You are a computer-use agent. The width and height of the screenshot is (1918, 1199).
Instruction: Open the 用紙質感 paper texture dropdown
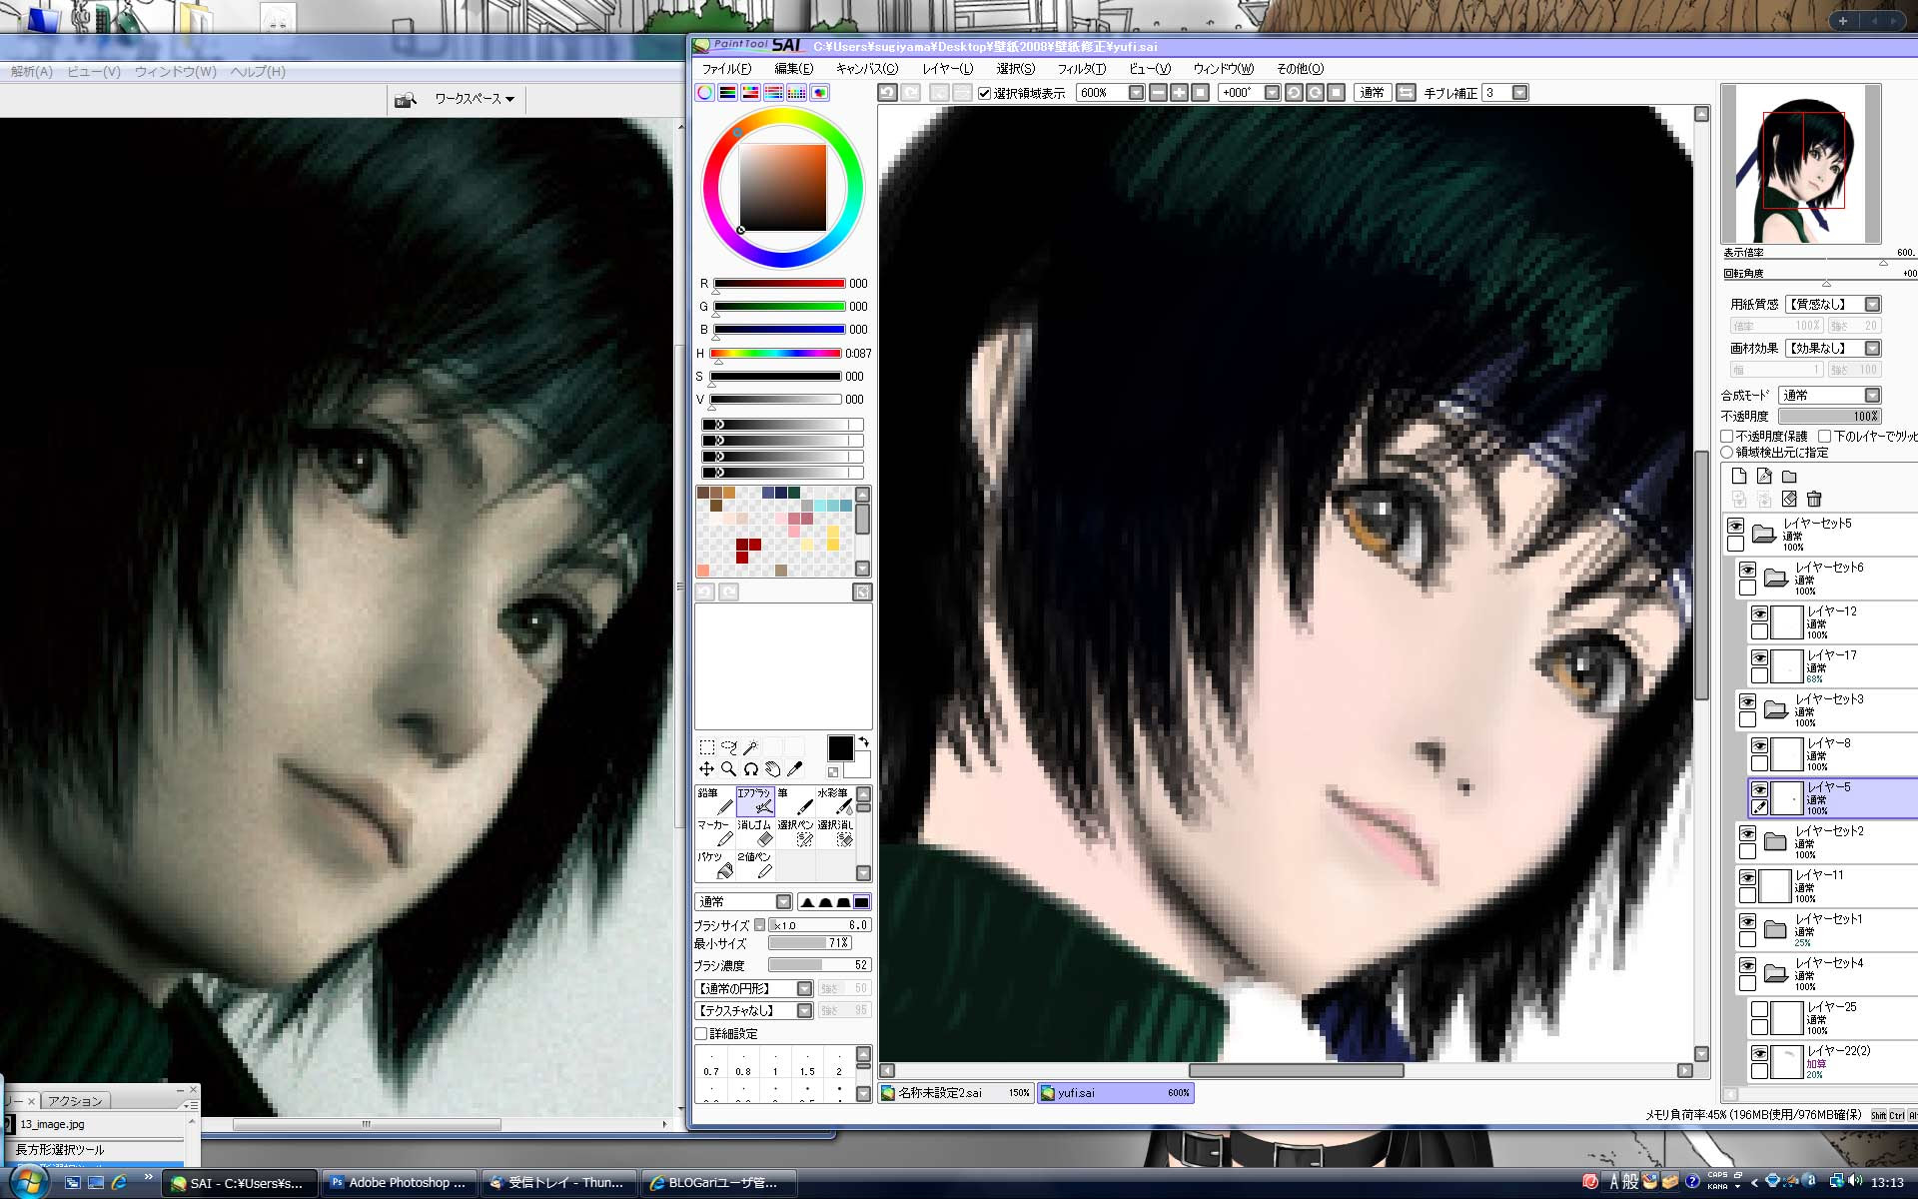click(1873, 304)
